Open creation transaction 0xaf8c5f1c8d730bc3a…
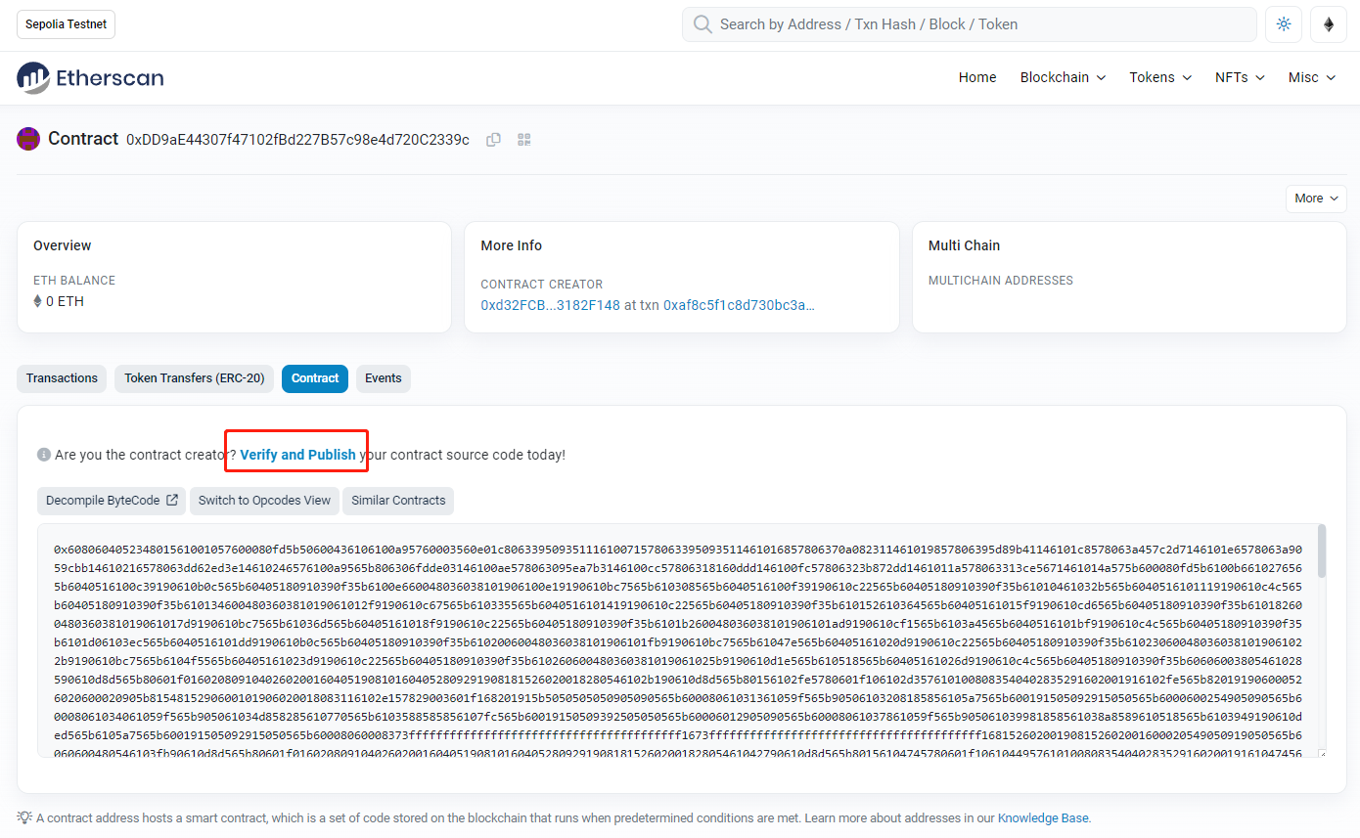The image size is (1360, 838). pos(739,305)
